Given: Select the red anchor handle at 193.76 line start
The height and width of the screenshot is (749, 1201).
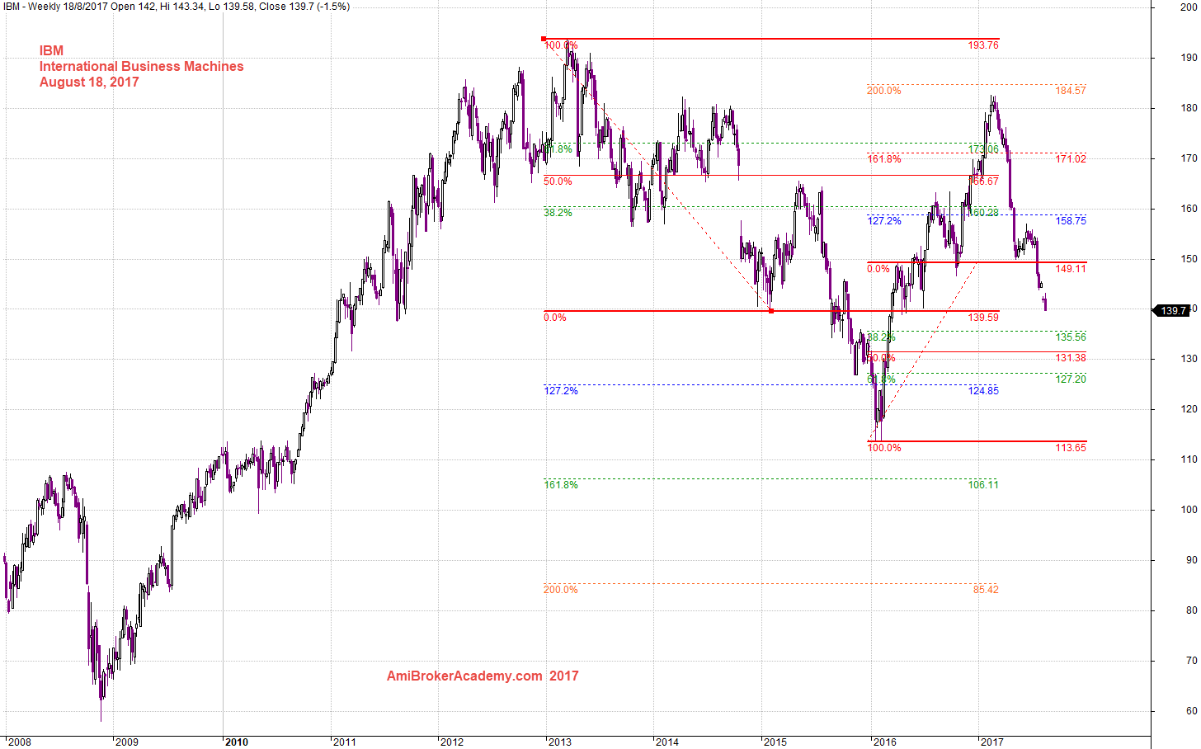Looking at the screenshot, I should [x=543, y=39].
